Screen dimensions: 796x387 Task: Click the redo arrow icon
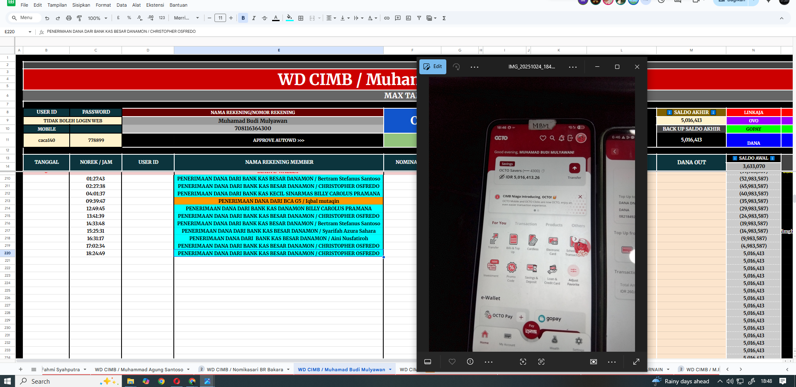pos(58,18)
